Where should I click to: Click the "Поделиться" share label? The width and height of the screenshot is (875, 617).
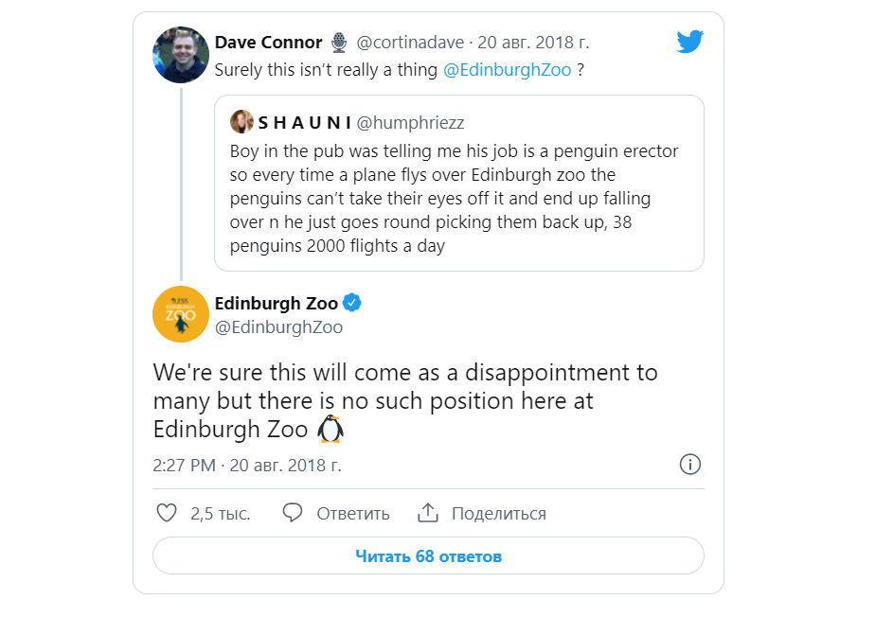499,514
